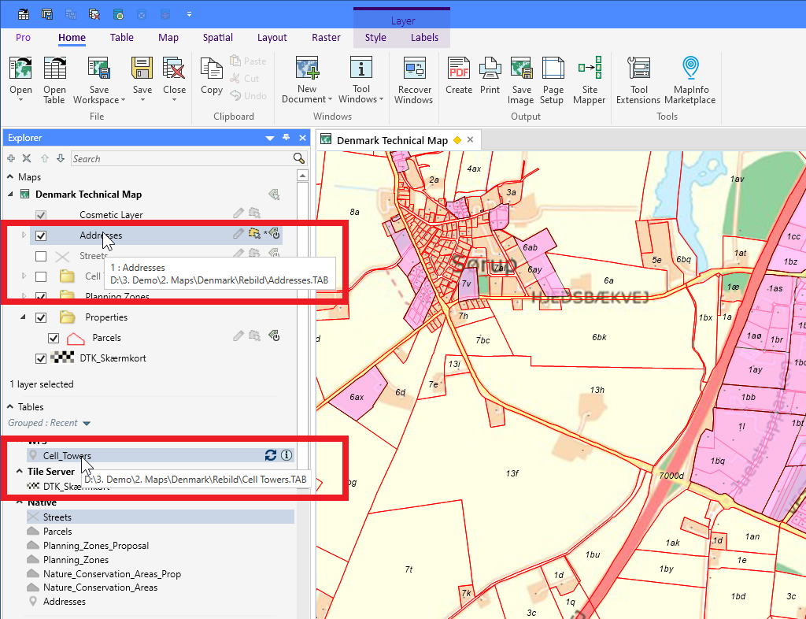Refresh the Cell_Towers table
The image size is (806, 619).
point(271,455)
